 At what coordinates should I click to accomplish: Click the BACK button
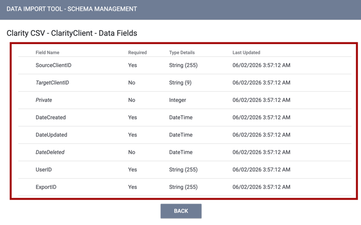click(181, 211)
